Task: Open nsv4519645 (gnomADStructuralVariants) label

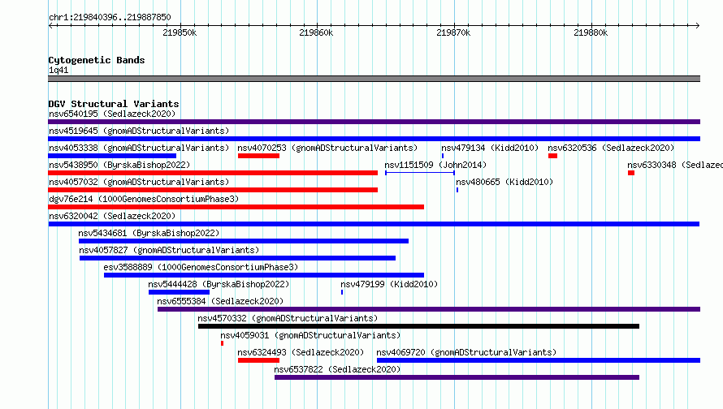Action: coord(139,131)
